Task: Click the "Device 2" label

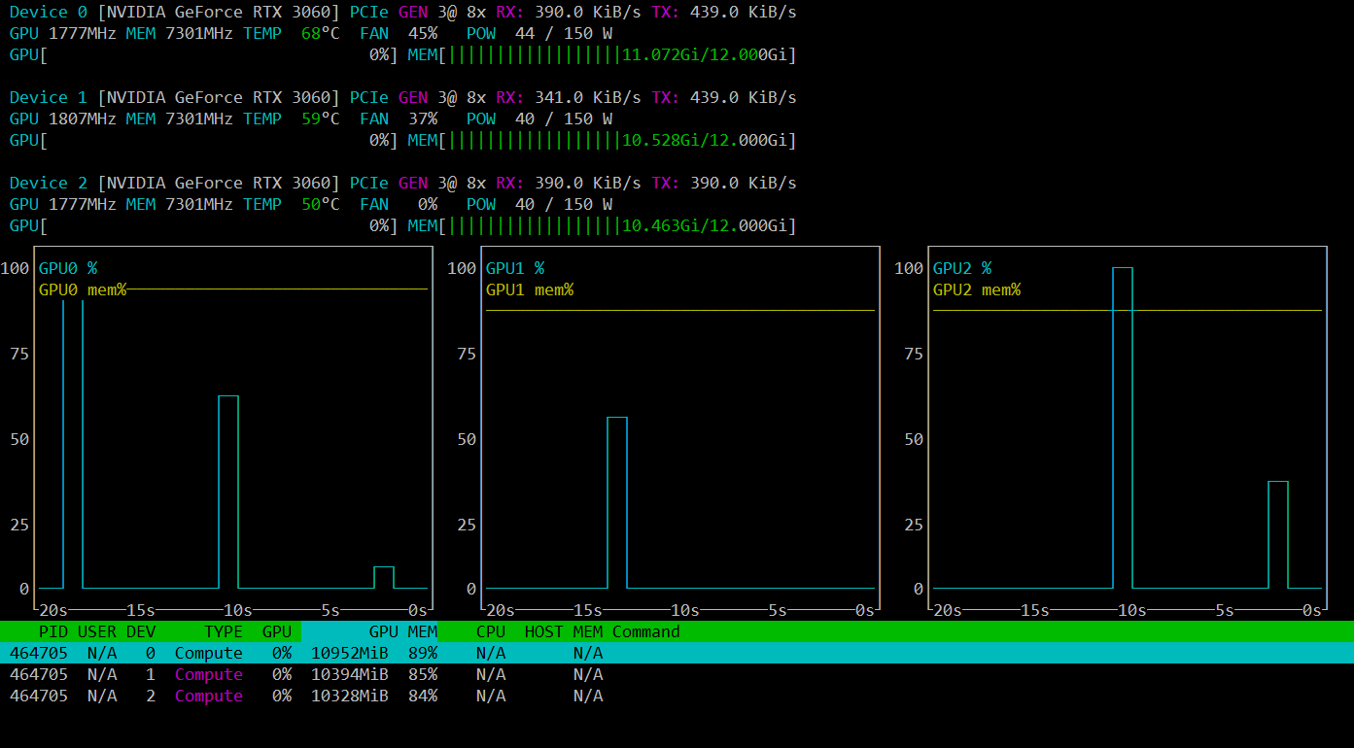Action: pyautogui.click(x=49, y=183)
